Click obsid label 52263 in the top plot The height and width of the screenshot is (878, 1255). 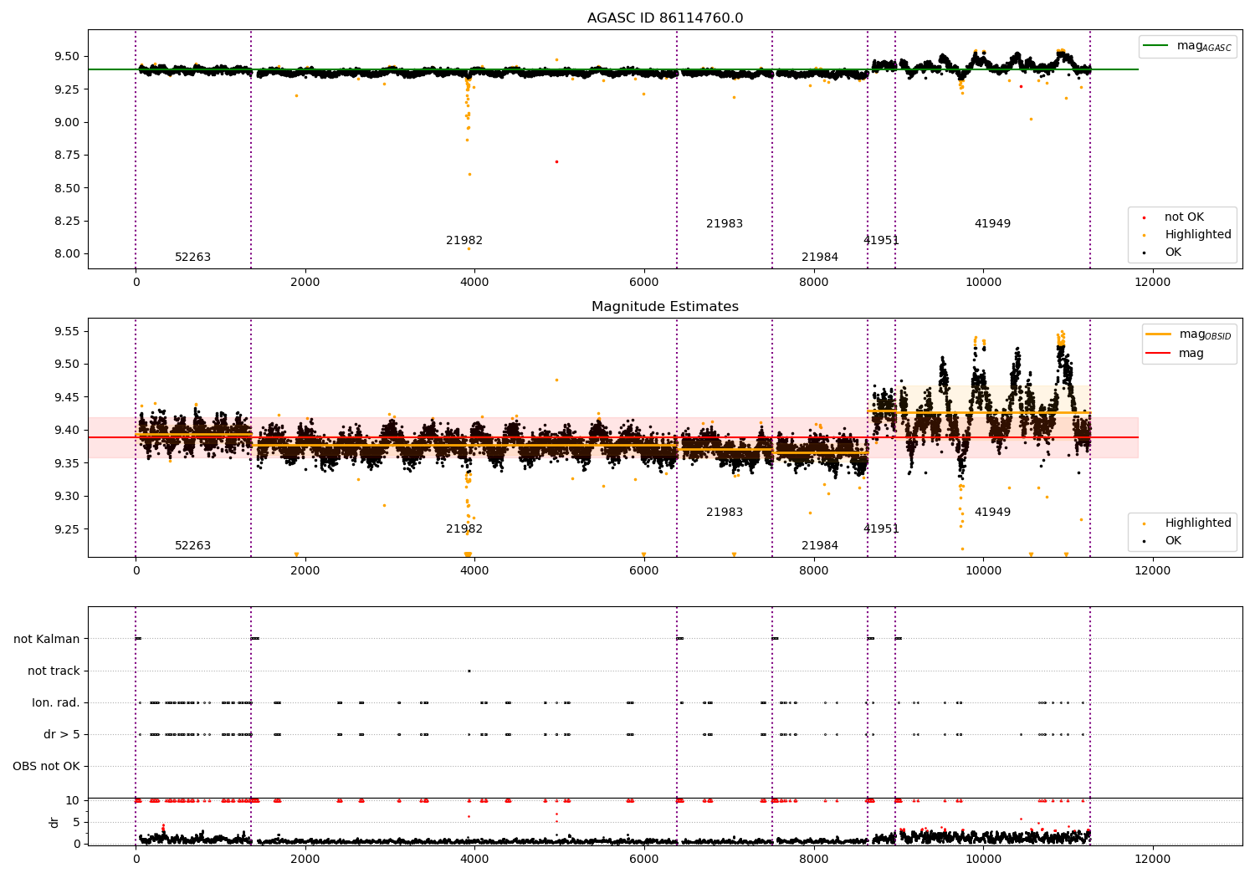pos(192,258)
